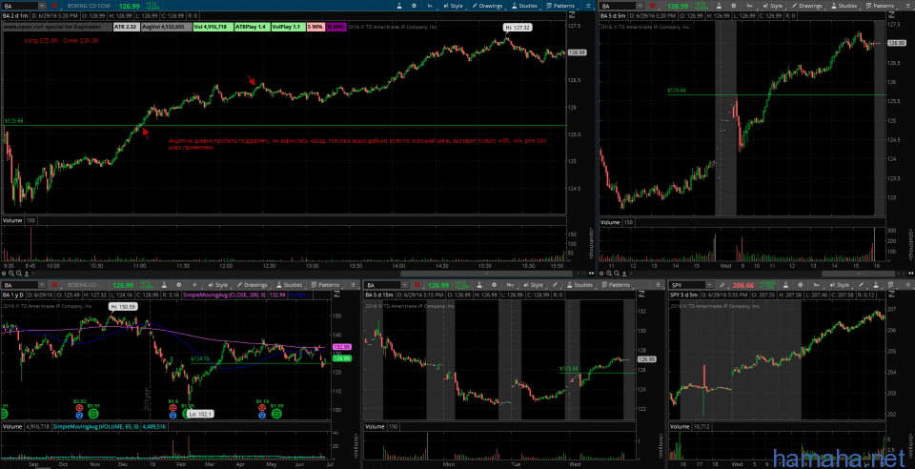Image resolution: width=915 pixels, height=469 pixels.
Task: Click Hi: 150.59 bubble in daily chart
Action: (x=123, y=306)
